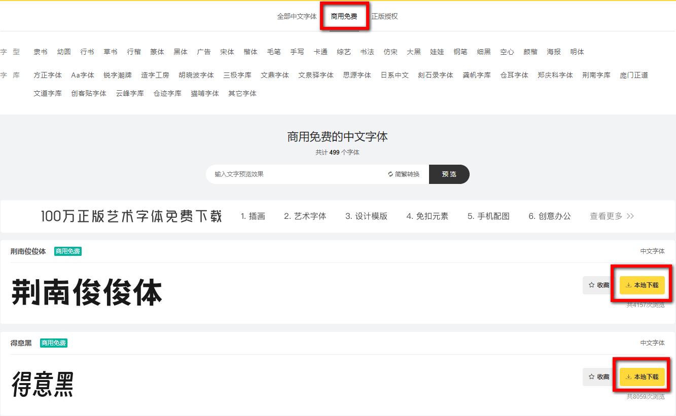Click the star icon next to 得意黑 收藏
The height and width of the screenshot is (416, 676).
point(591,376)
